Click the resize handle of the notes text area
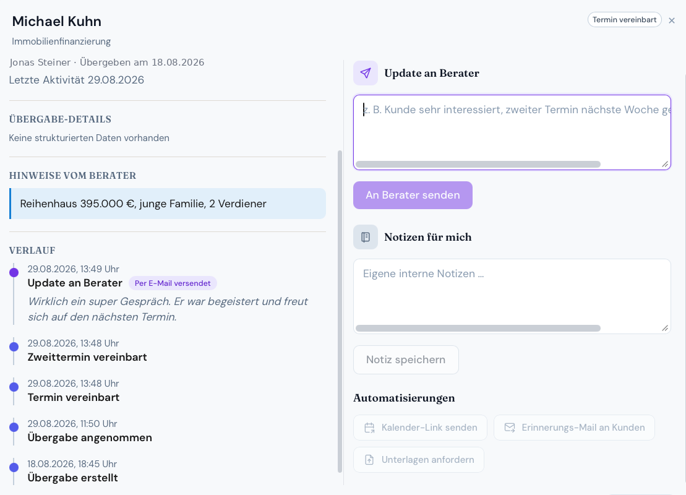 pyautogui.click(x=665, y=329)
